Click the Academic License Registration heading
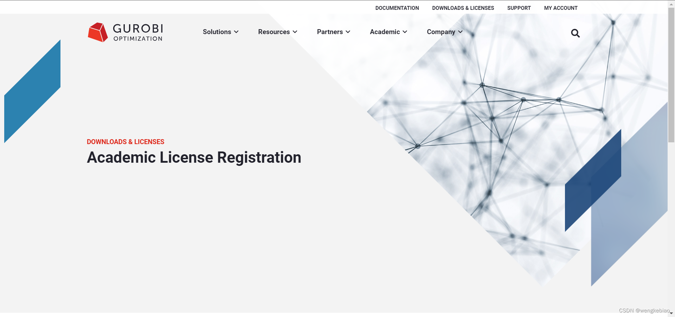The image size is (675, 317). pos(194,157)
